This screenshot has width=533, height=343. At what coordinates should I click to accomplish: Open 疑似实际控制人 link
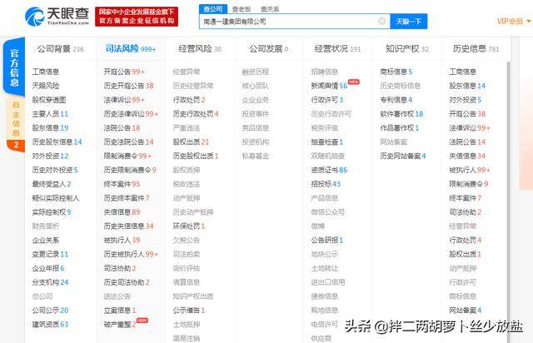coord(56,198)
